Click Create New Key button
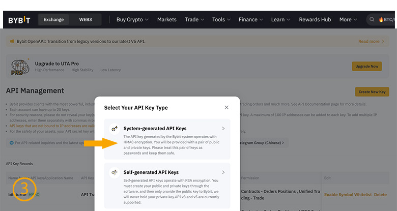 click(372, 92)
